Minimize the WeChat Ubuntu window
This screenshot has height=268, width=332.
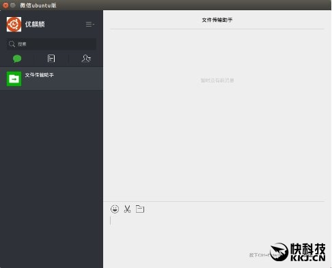[13, 5]
